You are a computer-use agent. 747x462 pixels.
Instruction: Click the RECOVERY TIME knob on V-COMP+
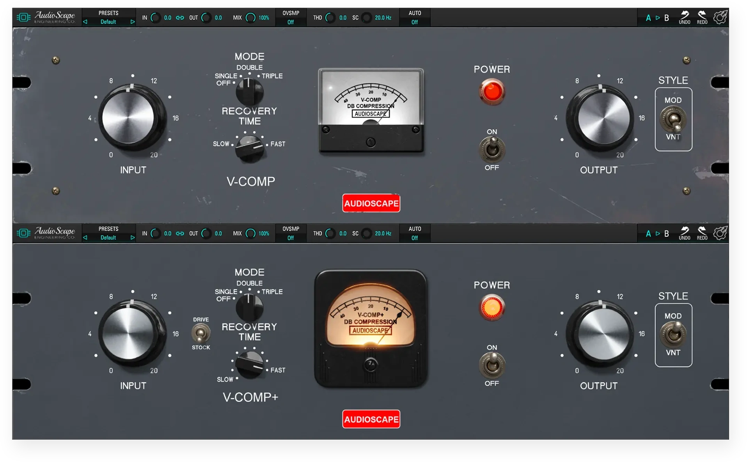[250, 365]
